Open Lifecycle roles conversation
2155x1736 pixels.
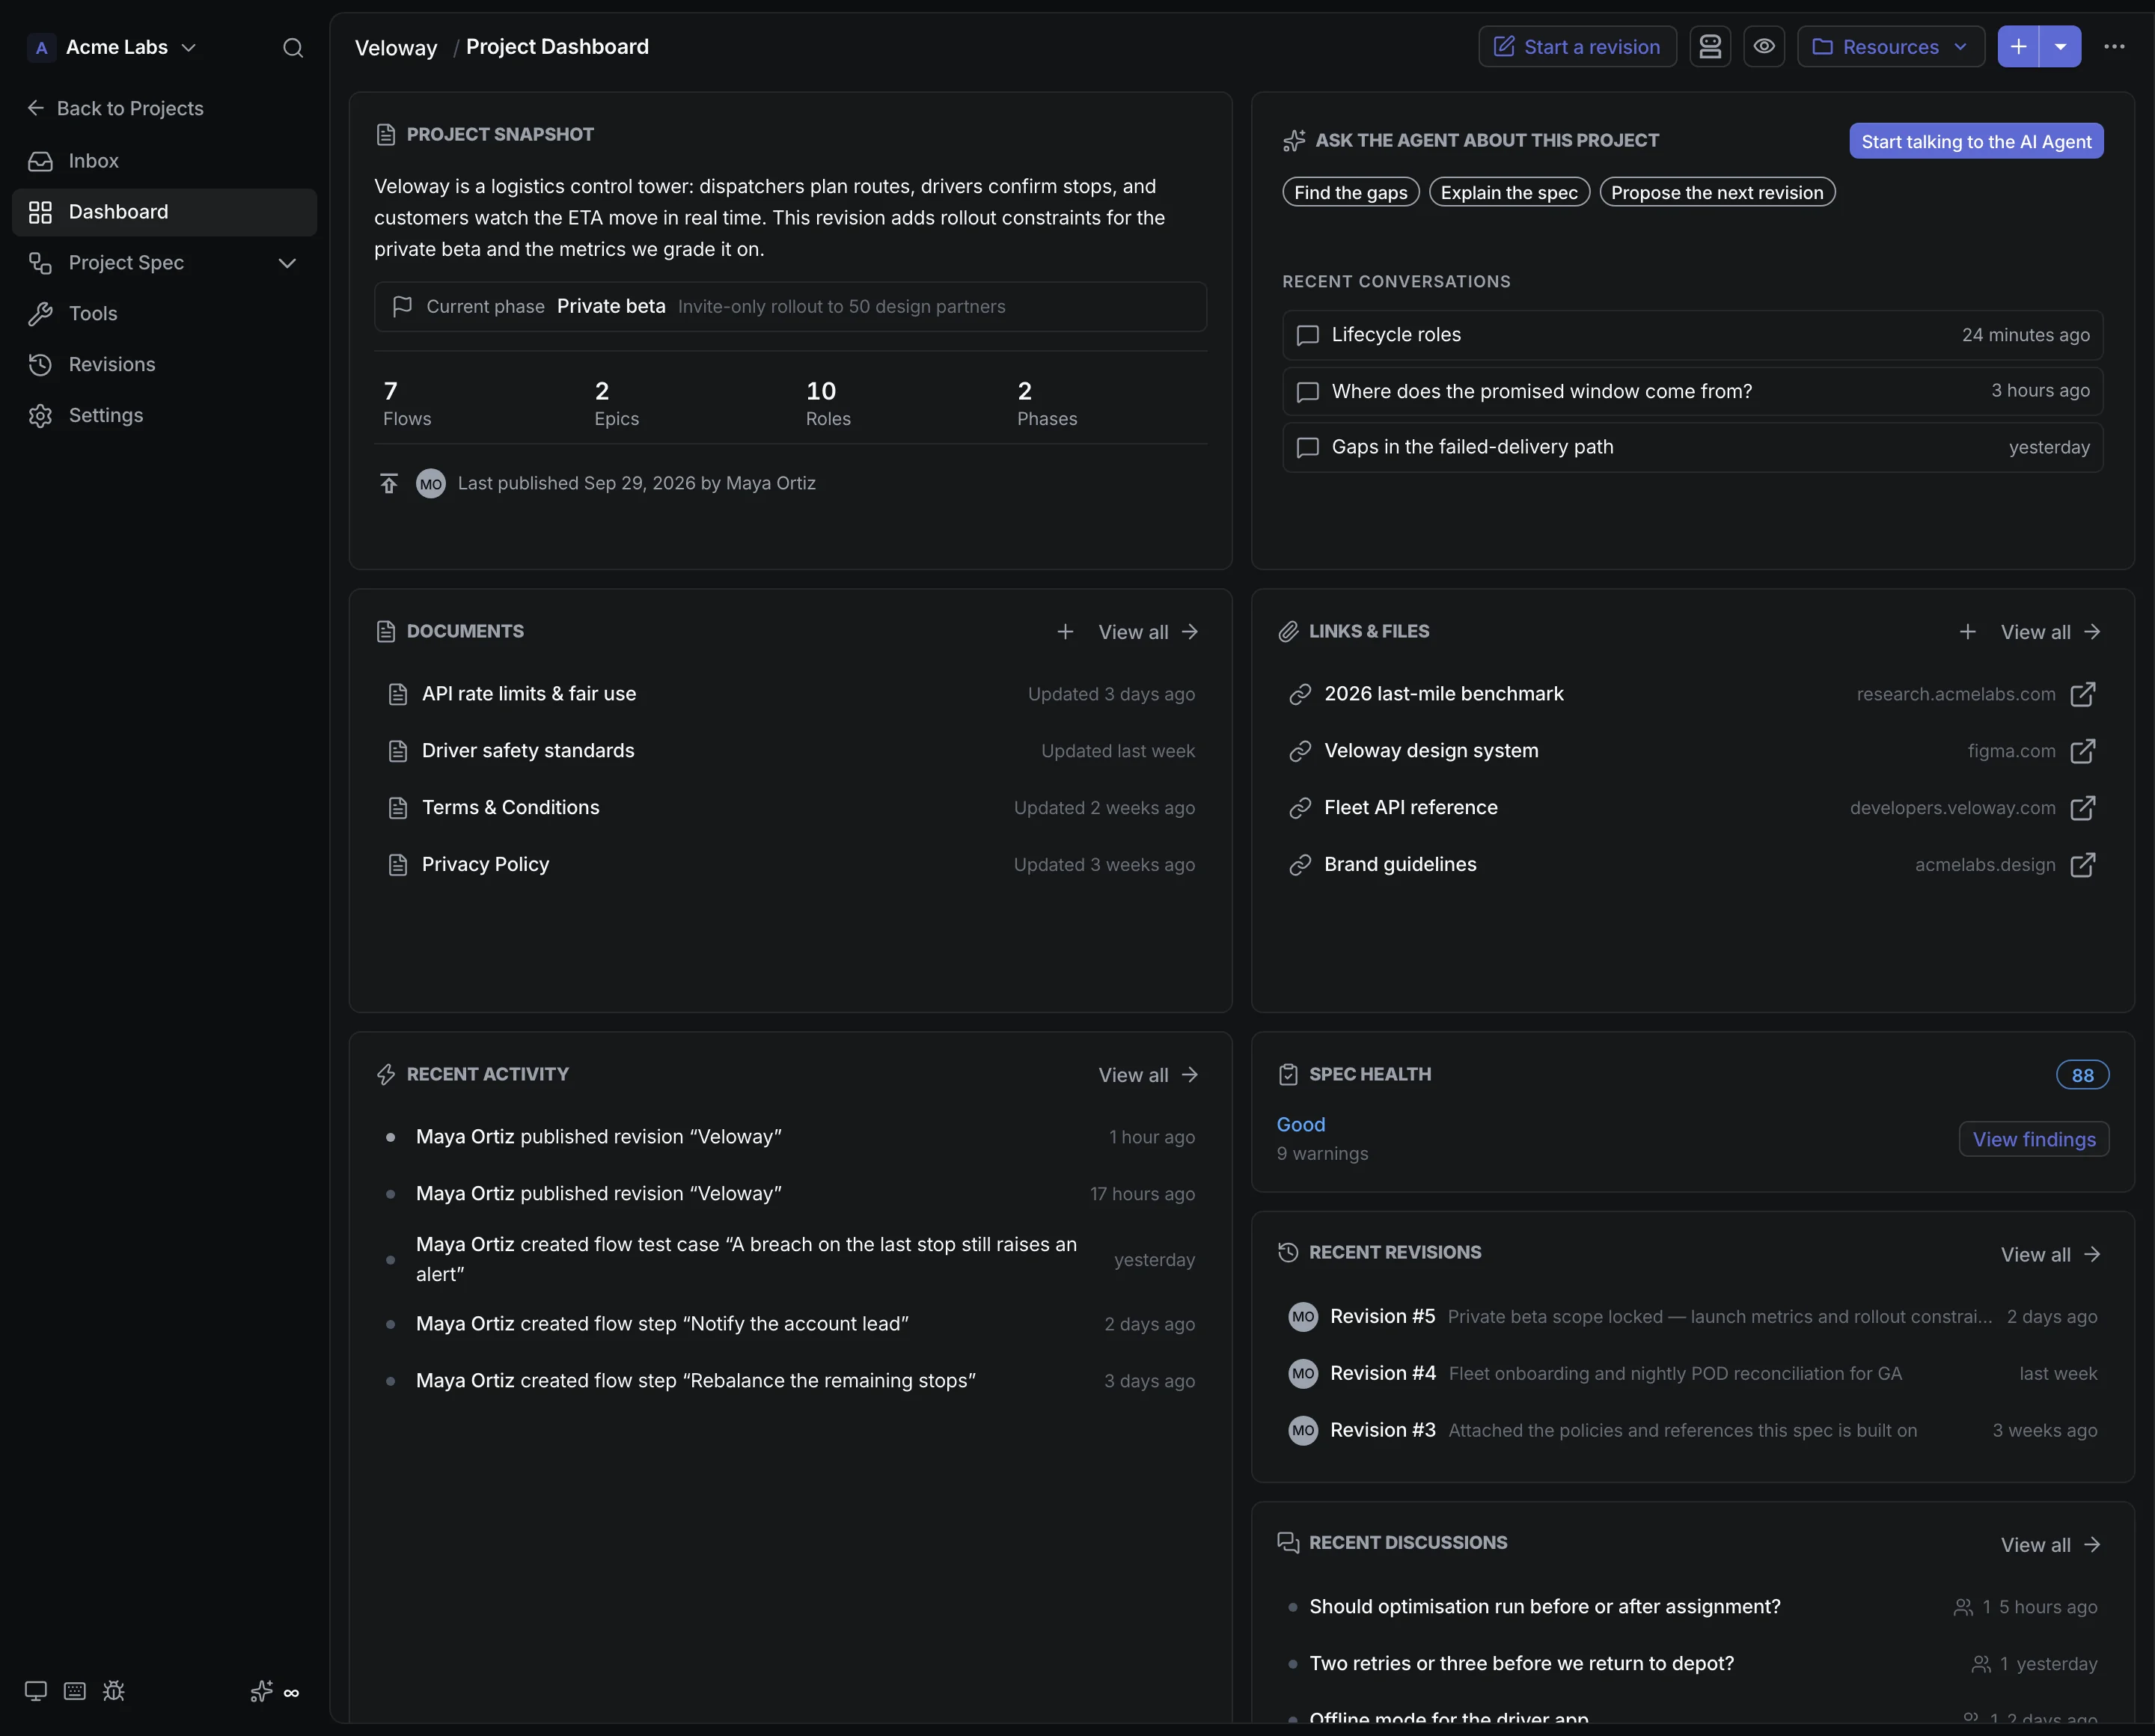point(1692,335)
